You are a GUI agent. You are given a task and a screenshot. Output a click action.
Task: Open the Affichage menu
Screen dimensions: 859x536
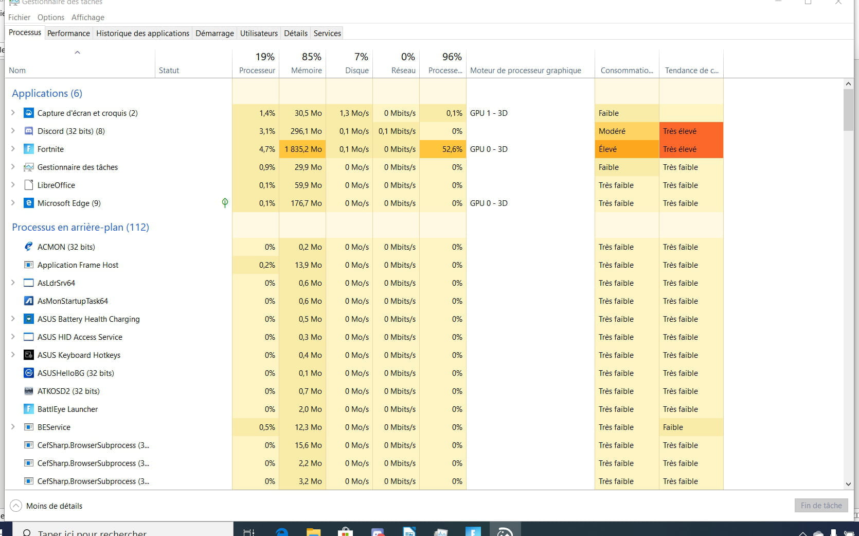(x=88, y=17)
